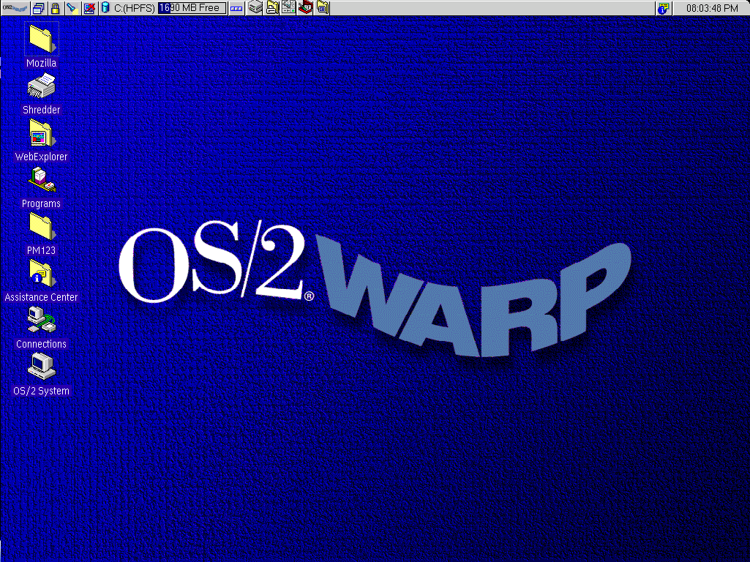
Task: Click the padlock lockup icon
Action: pos(55,8)
